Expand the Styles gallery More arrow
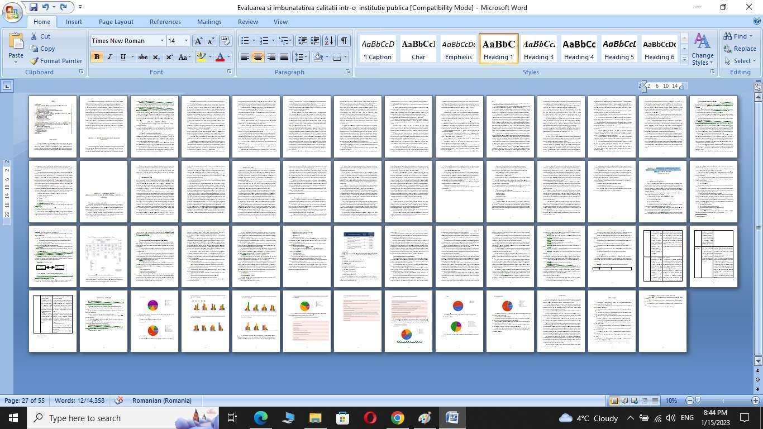The height and width of the screenshot is (429, 763). [x=684, y=59]
